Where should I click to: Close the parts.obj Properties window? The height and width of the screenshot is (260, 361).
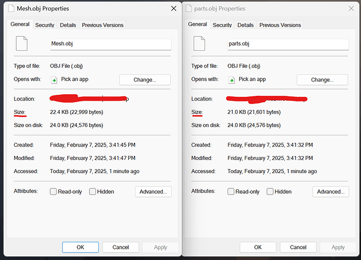pos(351,8)
